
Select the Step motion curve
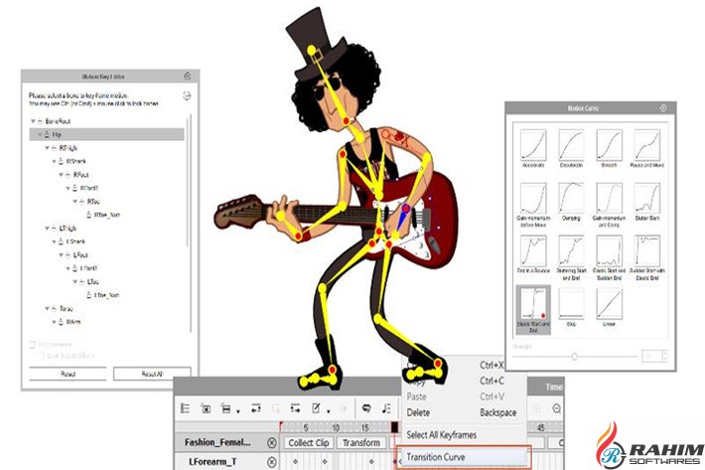coord(571,307)
